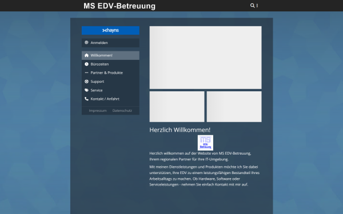Click the lifebuoy icon beside Support
The width and height of the screenshot is (343, 214).
tap(86, 82)
